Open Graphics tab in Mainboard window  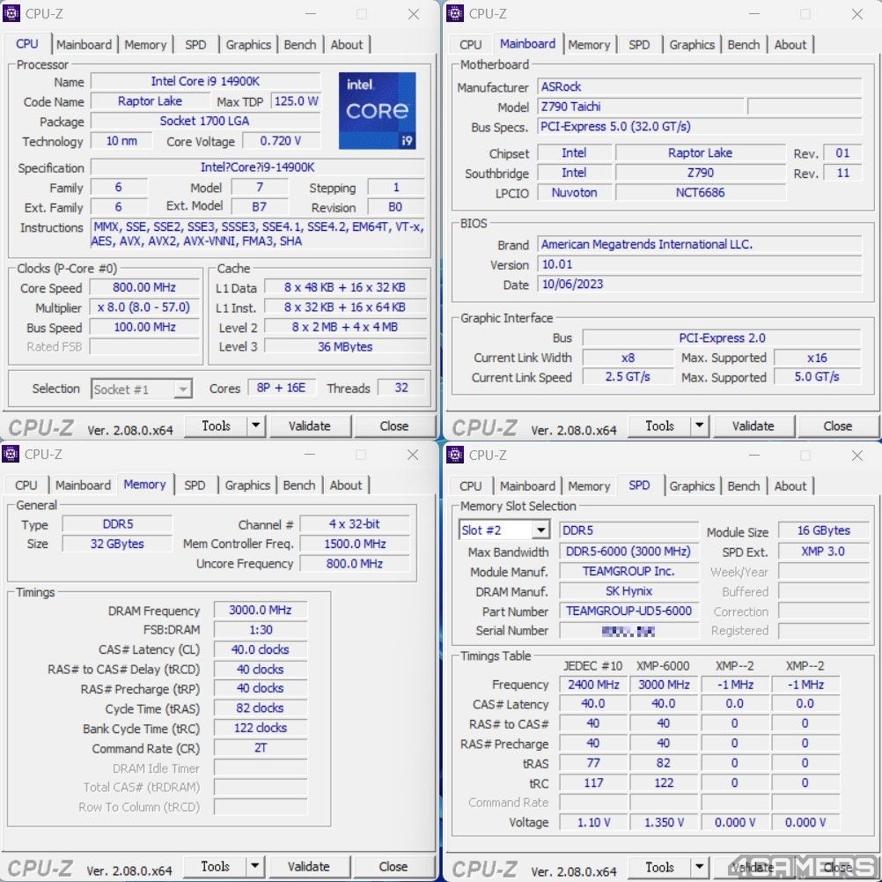click(692, 44)
